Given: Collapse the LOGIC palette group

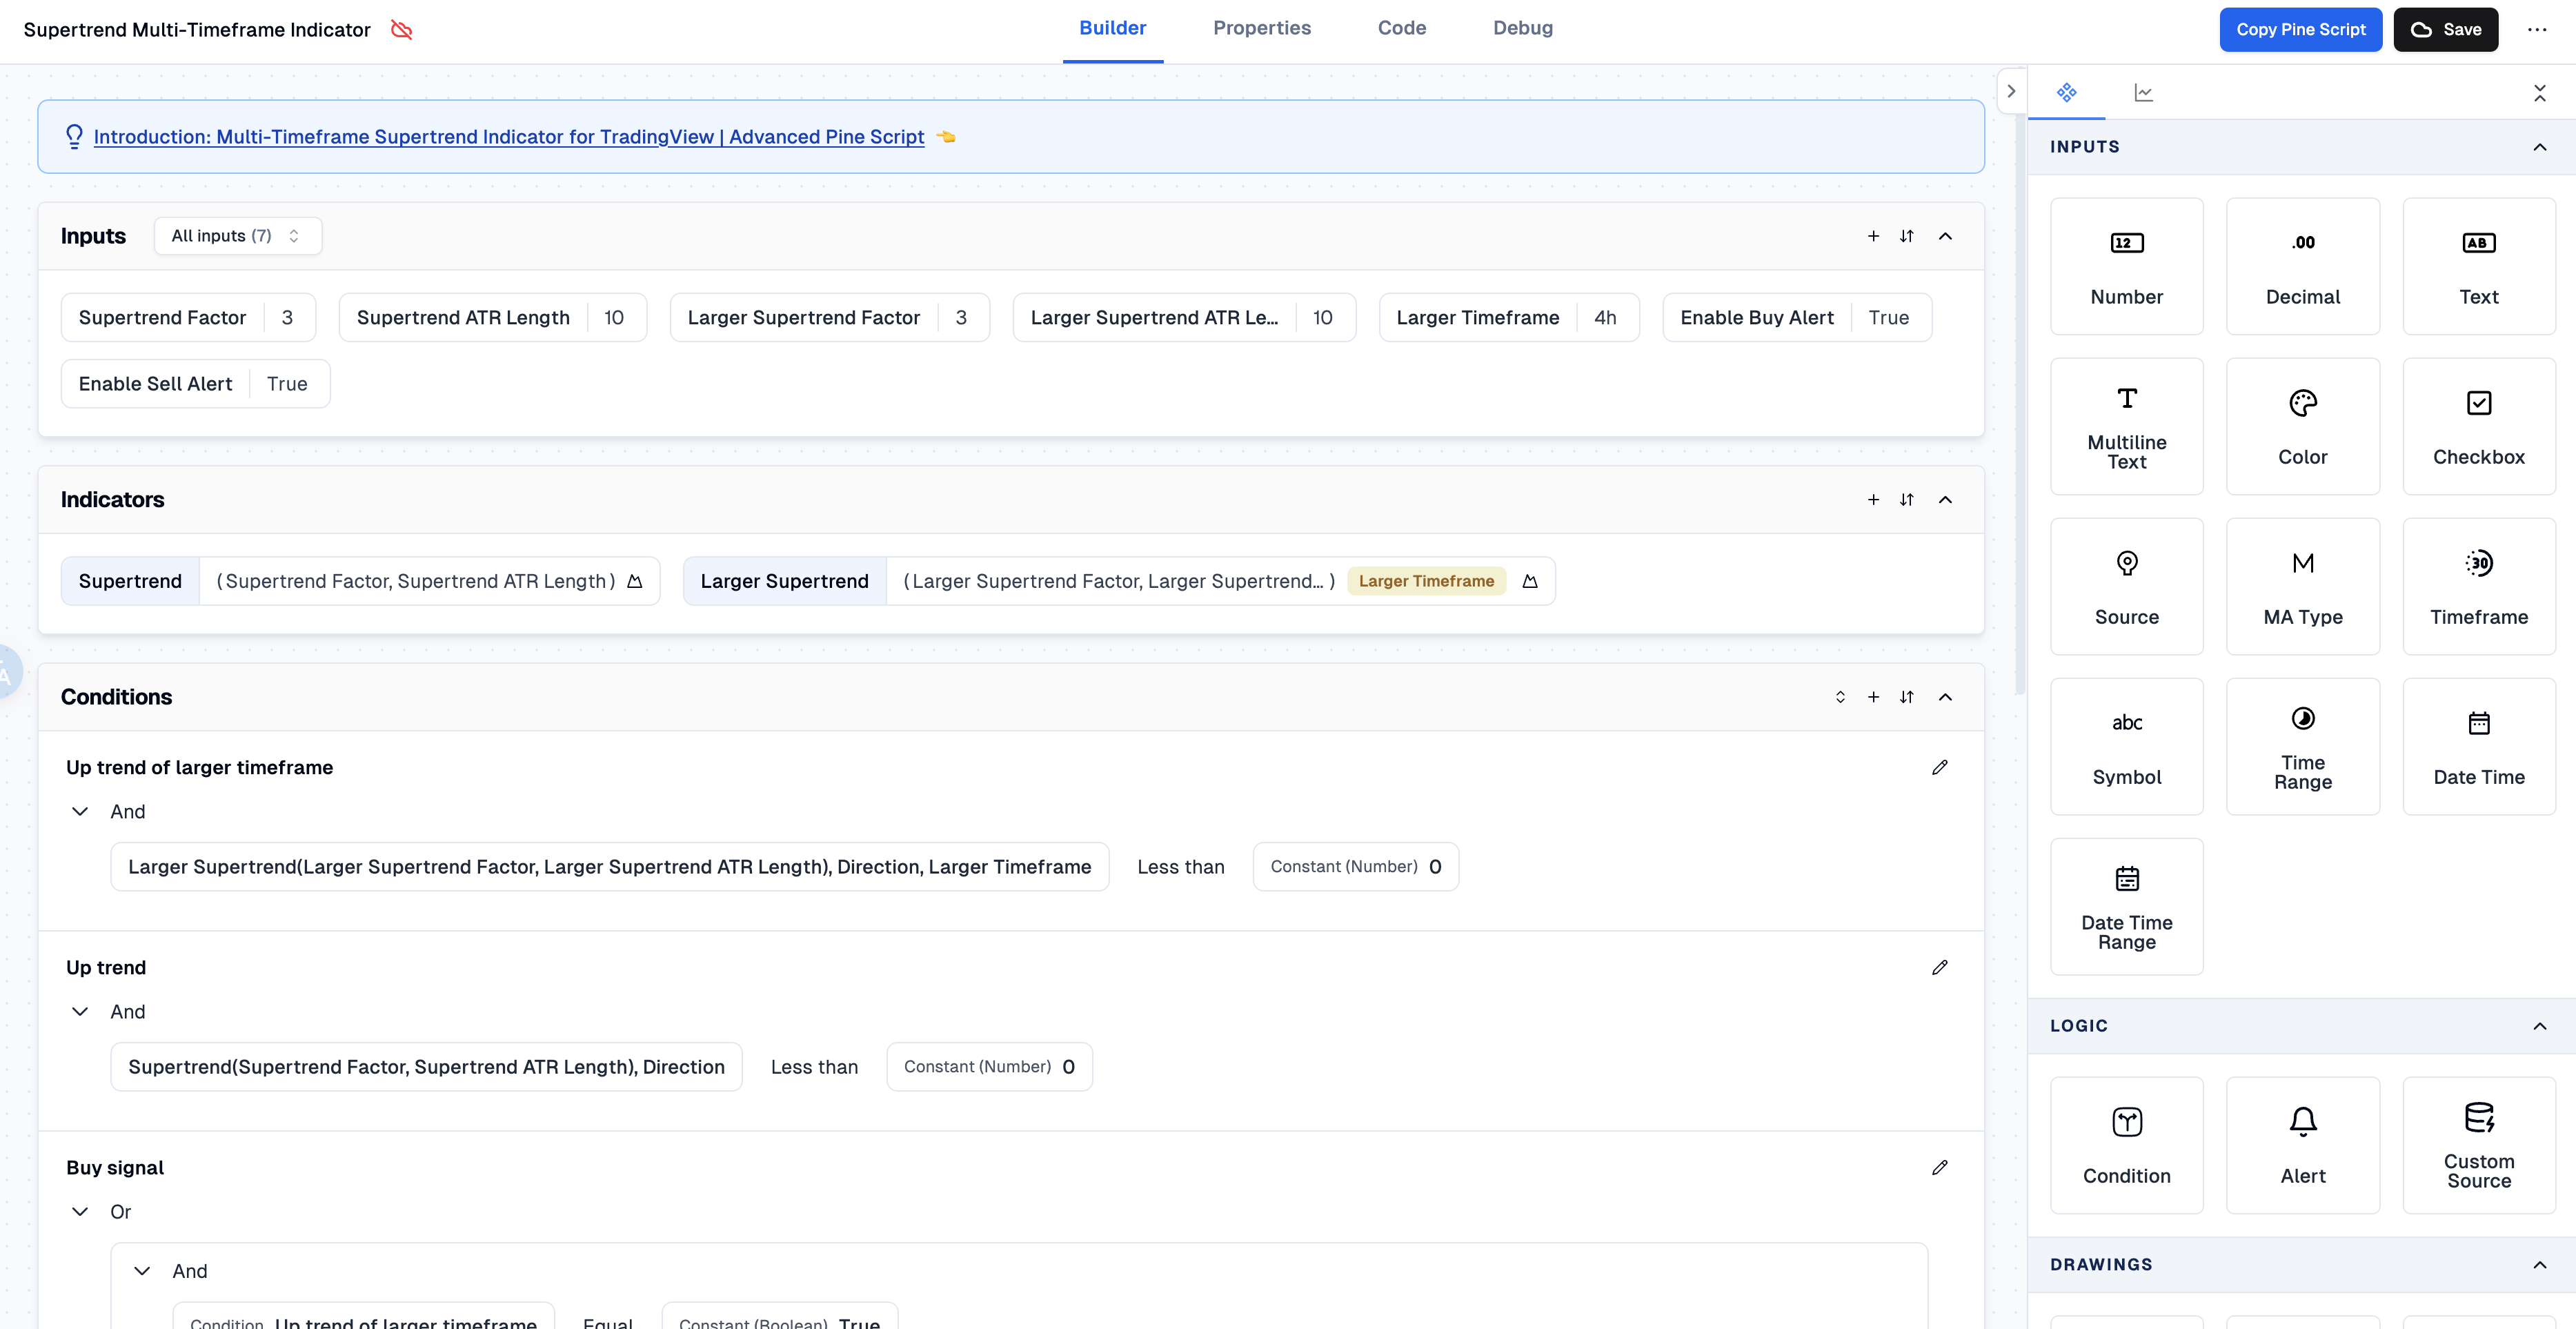Looking at the screenshot, I should [x=2539, y=1026].
